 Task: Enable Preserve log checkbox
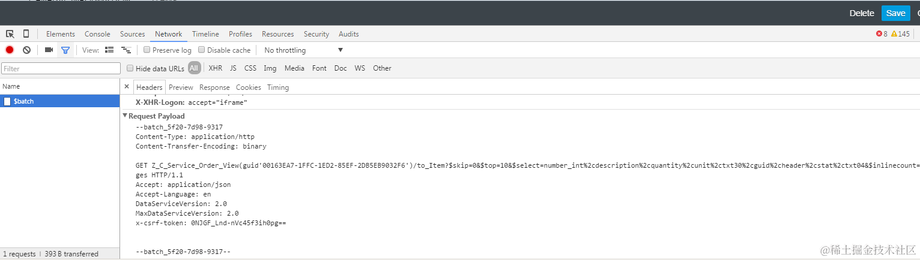(x=147, y=50)
